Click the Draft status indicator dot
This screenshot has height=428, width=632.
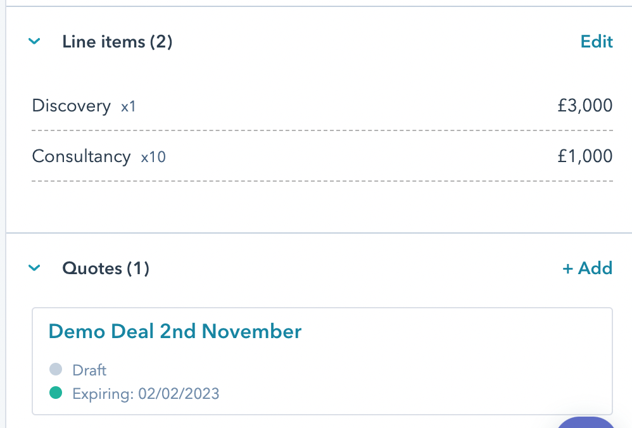tap(54, 369)
